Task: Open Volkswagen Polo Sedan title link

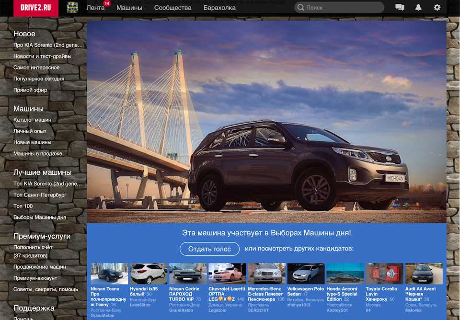Action: point(305,291)
